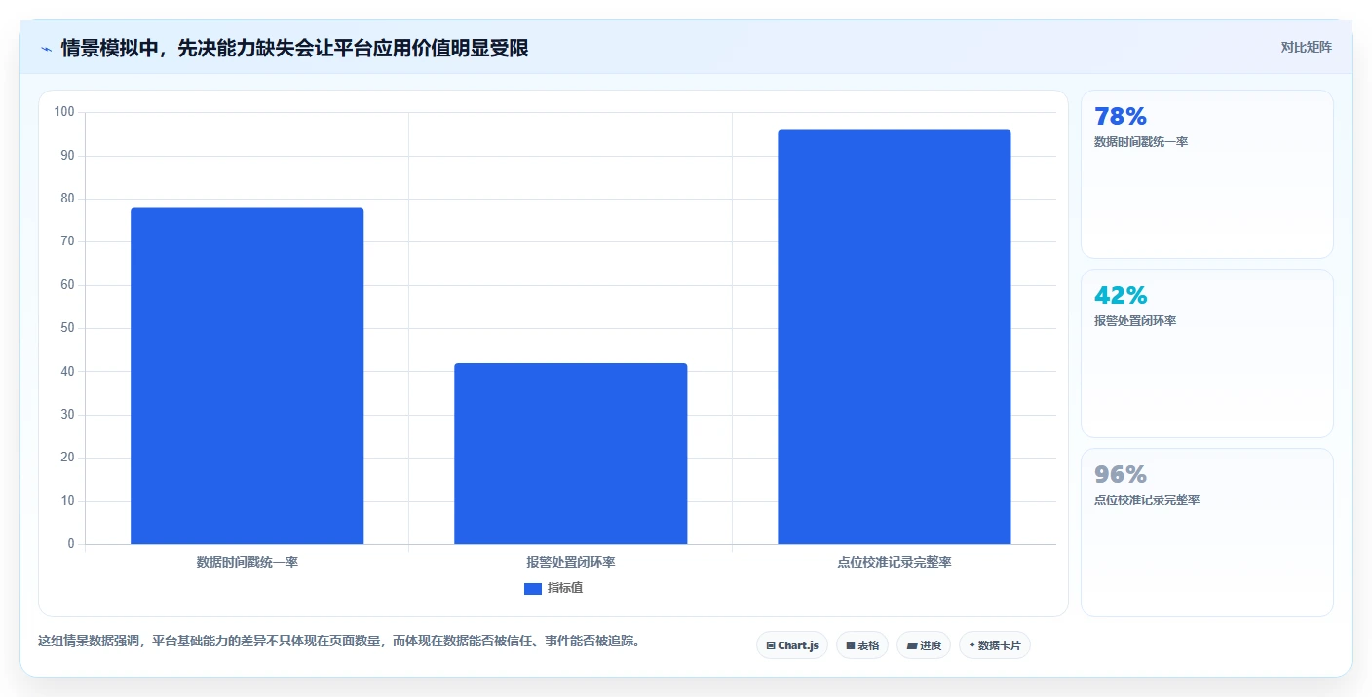
Task: Select the Chart.js pill tag
Action: (792, 645)
